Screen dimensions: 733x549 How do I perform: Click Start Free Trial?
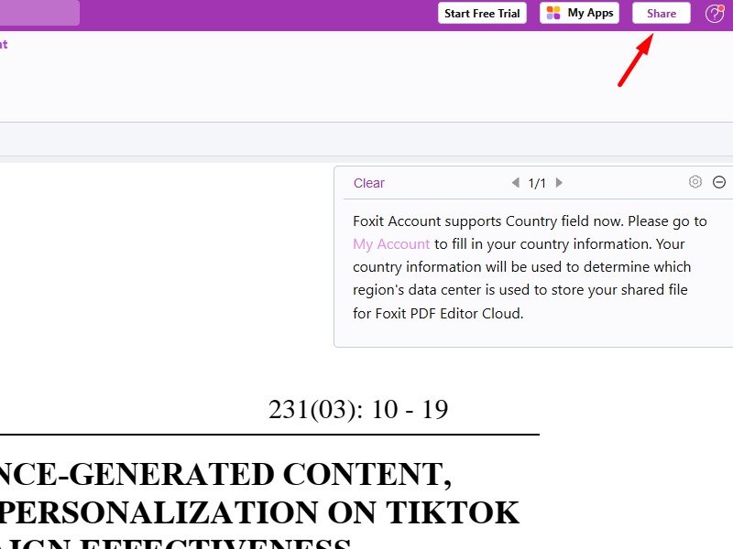coord(482,14)
